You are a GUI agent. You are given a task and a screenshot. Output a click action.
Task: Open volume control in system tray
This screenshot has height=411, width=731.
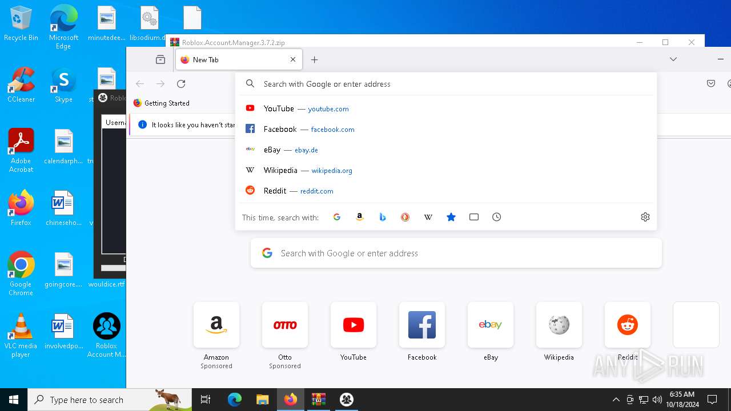pos(657,400)
